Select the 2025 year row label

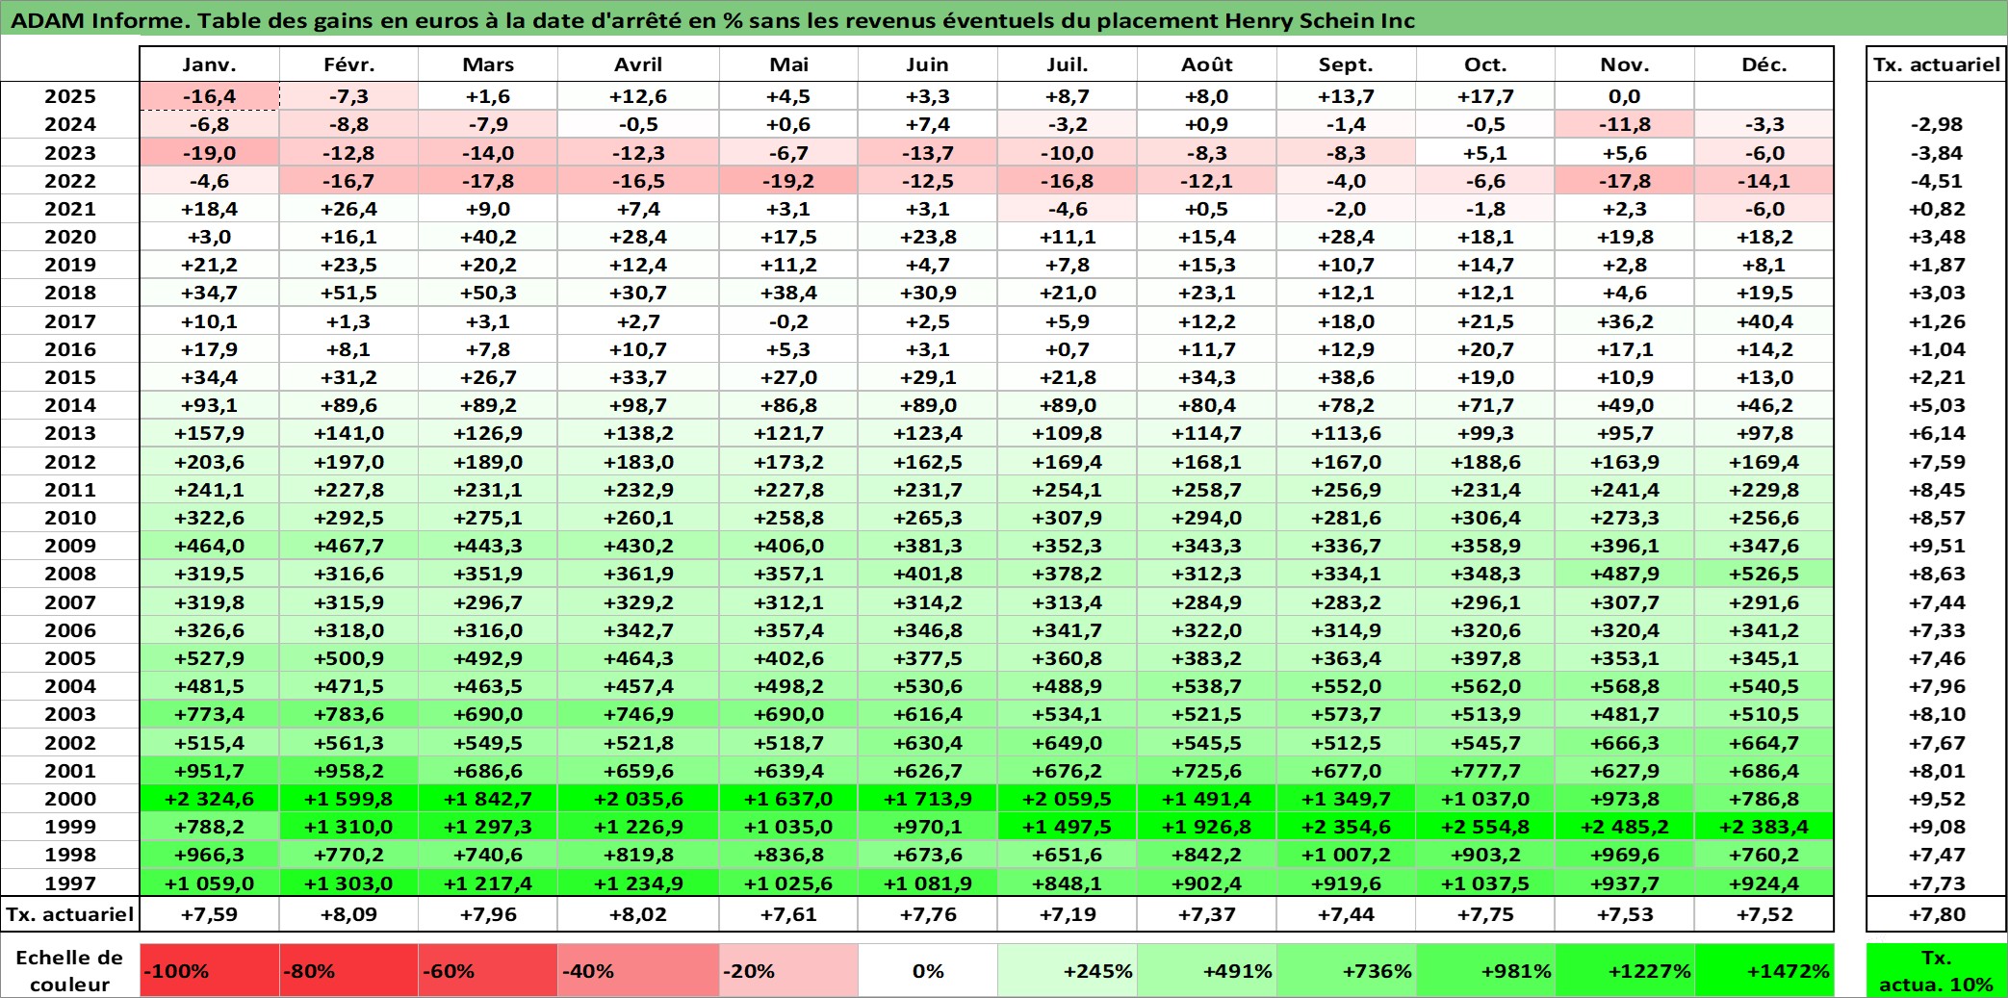[70, 96]
